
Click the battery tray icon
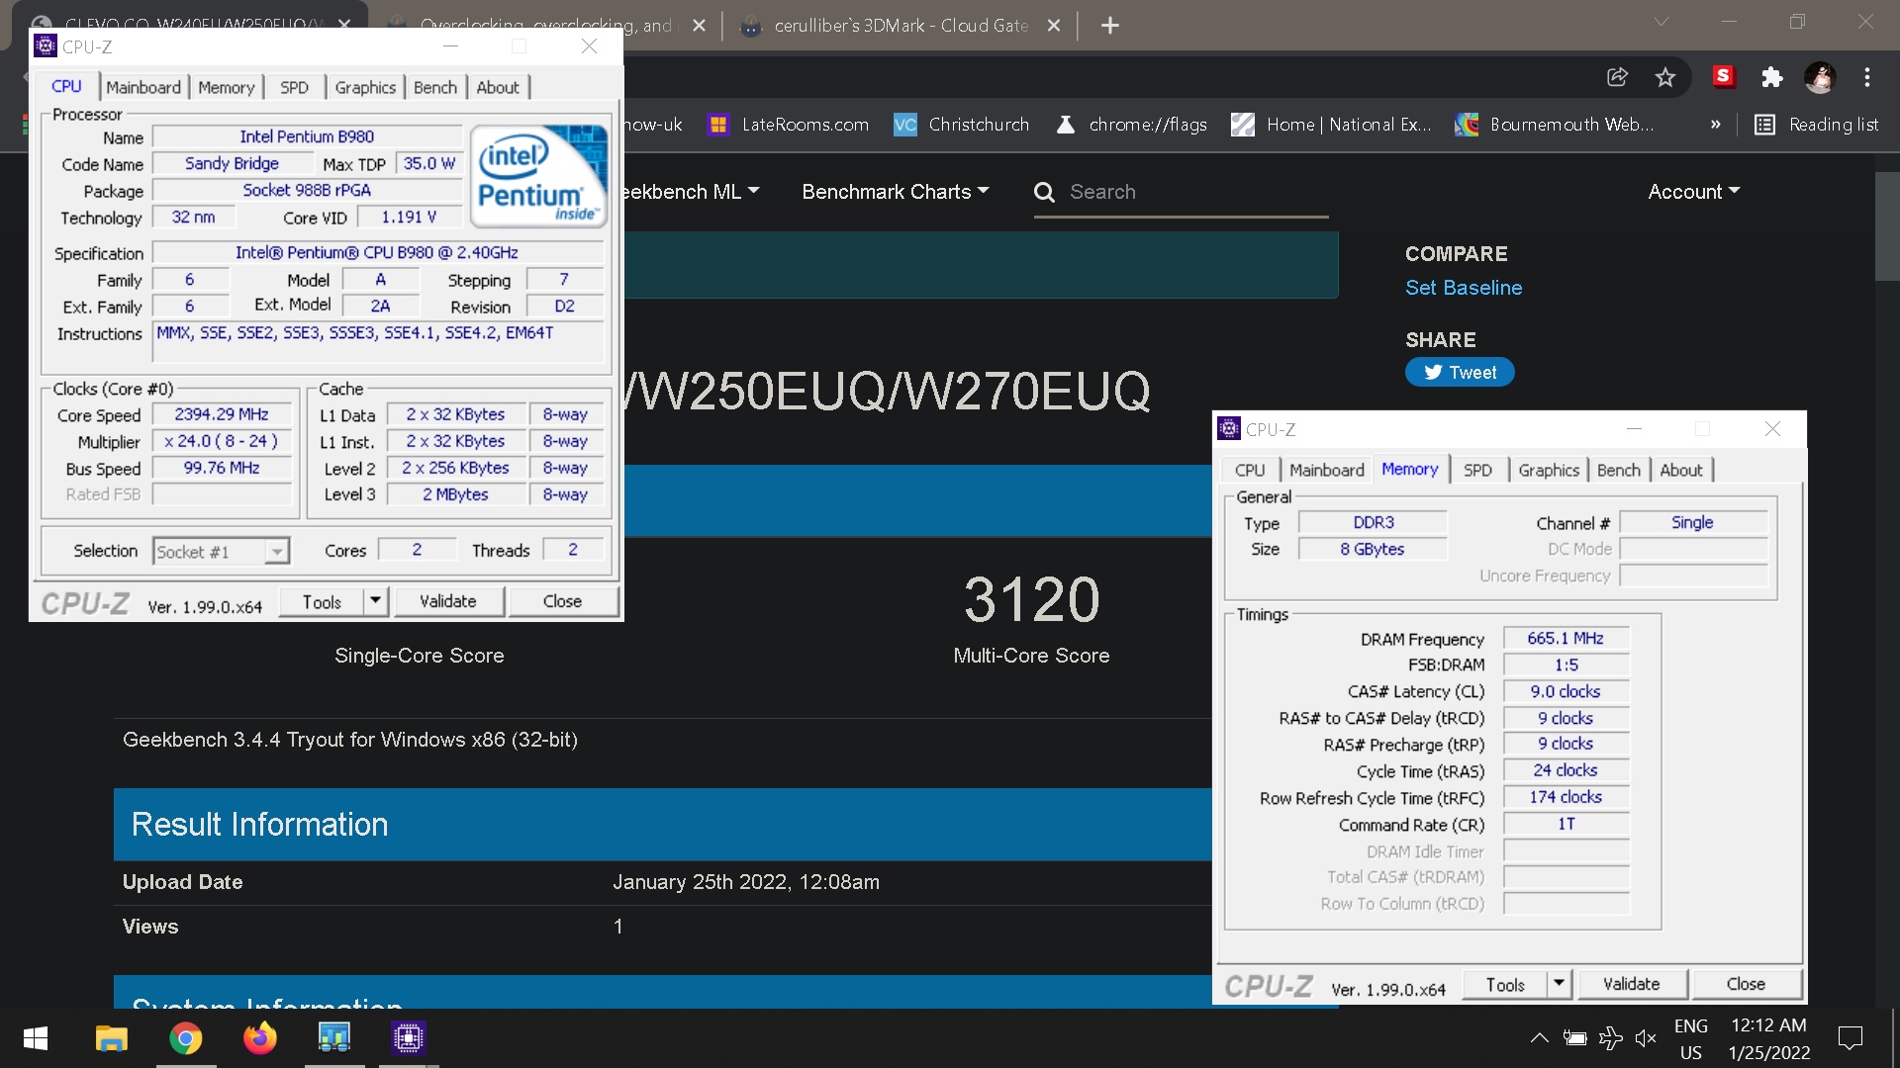[x=1574, y=1038]
